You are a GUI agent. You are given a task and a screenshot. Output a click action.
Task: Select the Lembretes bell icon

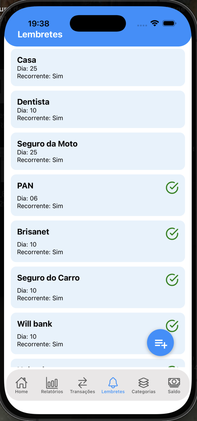pos(113,382)
